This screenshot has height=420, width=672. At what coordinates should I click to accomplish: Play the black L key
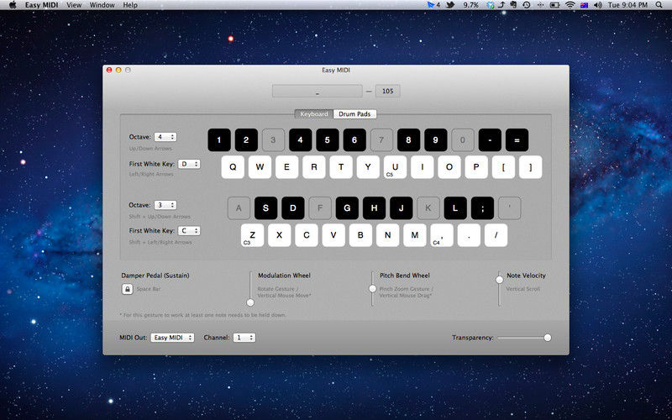tap(455, 208)
